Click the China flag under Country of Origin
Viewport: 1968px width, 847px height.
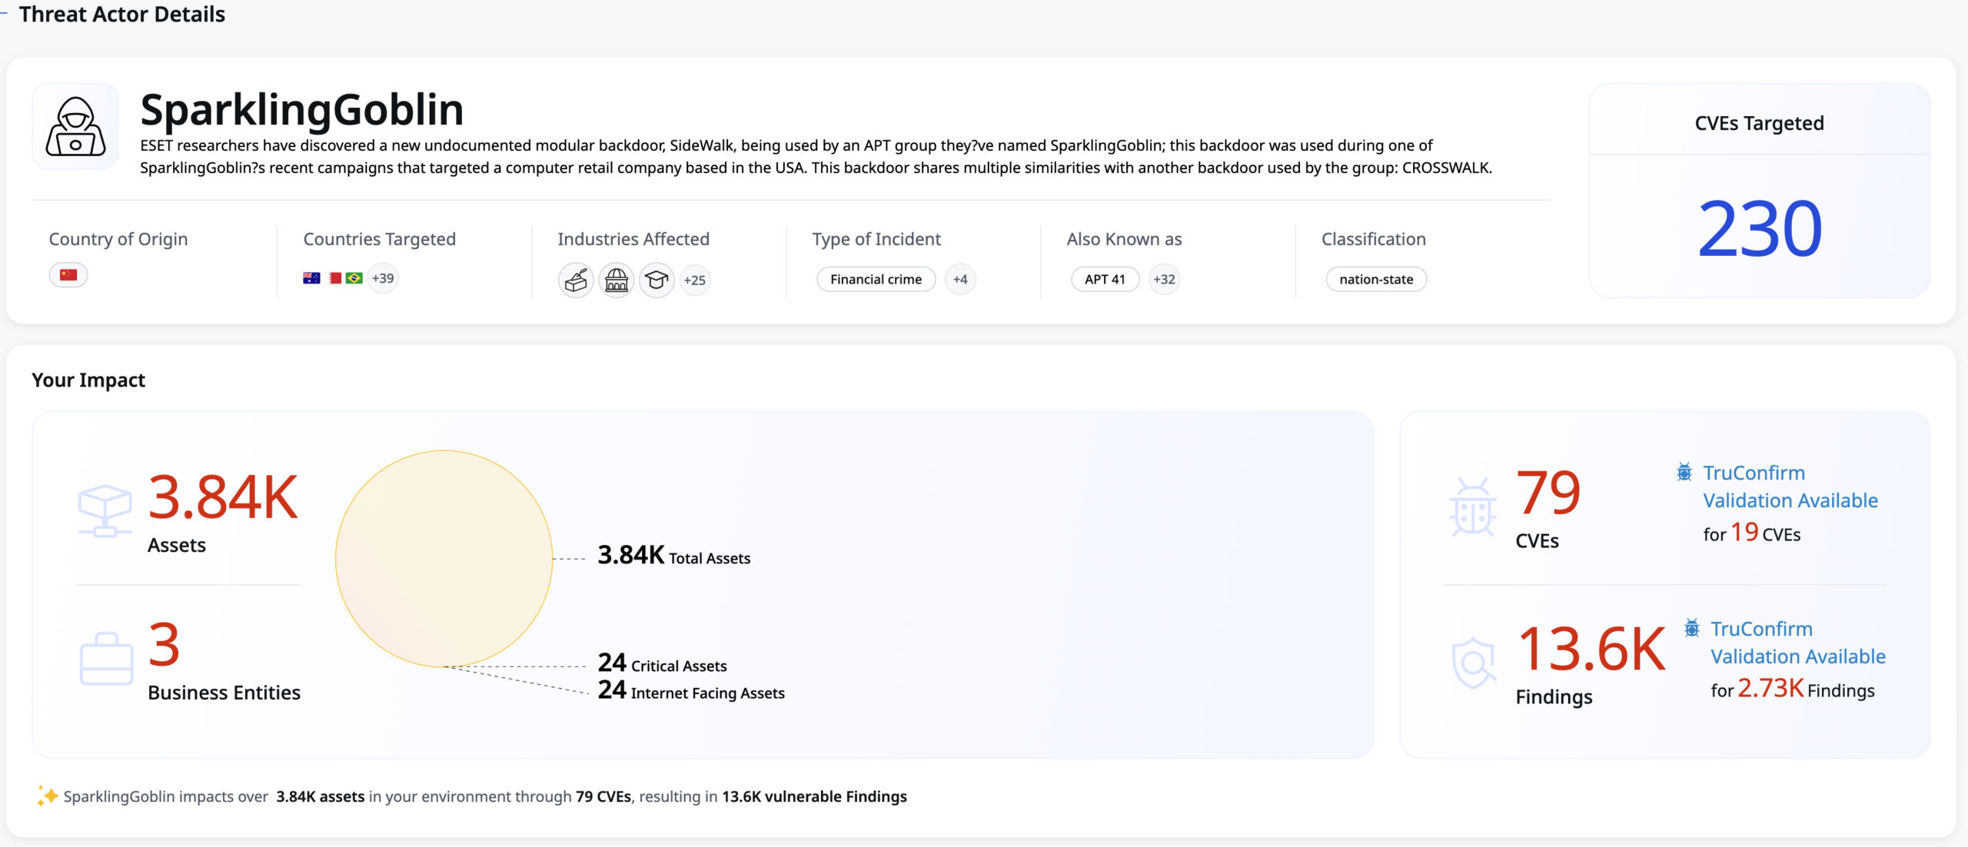pos(68,275)
